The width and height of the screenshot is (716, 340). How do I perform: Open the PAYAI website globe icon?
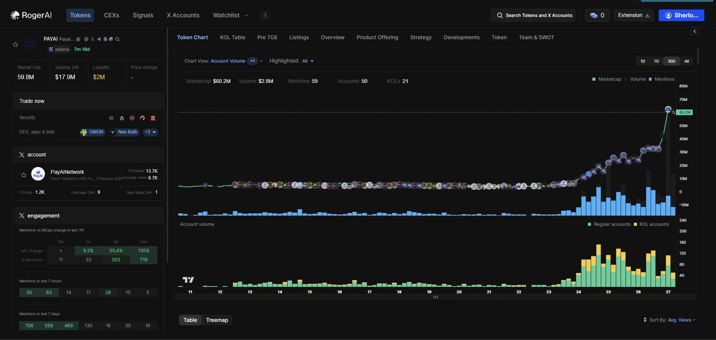pyautogui.click(x=86, y=39)
